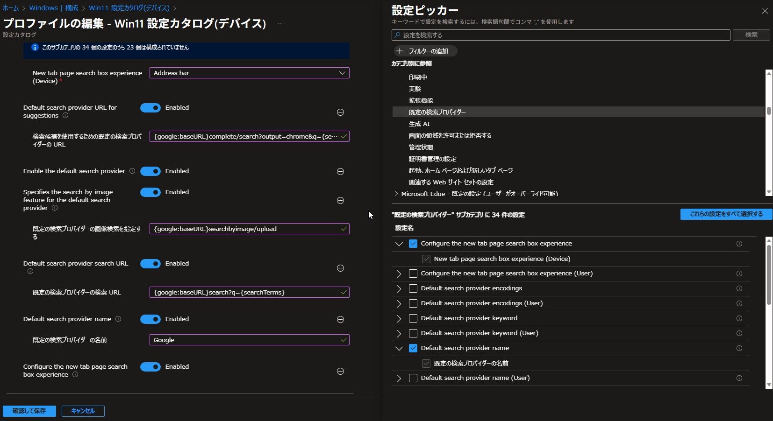Expand Default search provider encodings (User) row
This screenshot has height=421, width=773.
point(399,303)
